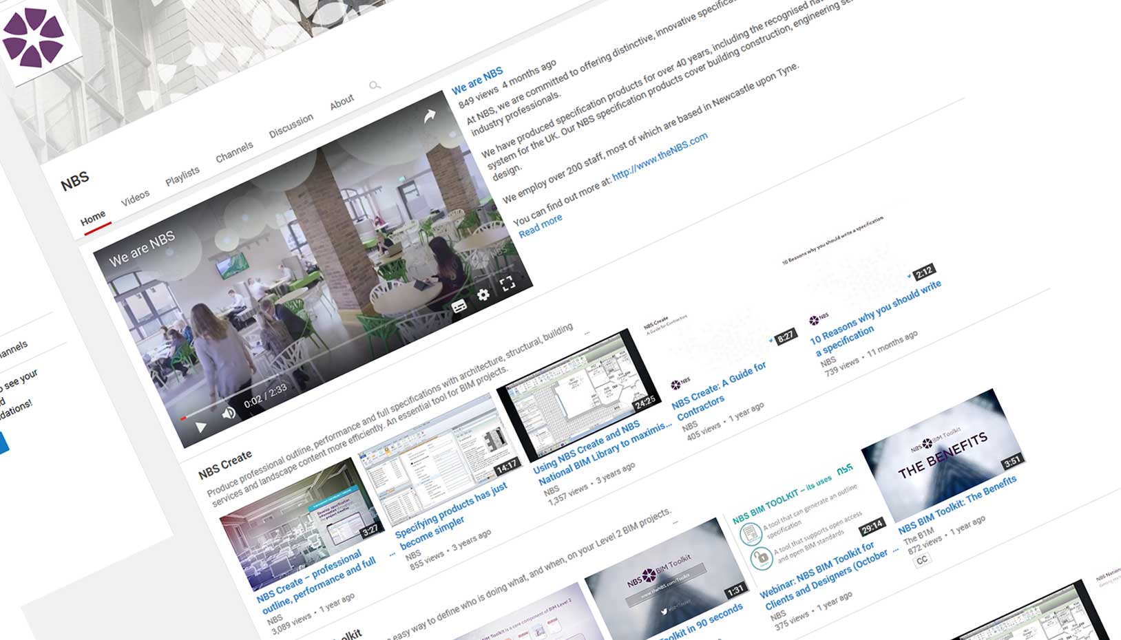Open the channel search magnifier icon
This screenshot has height=640, width=1121.
point(375,85)
